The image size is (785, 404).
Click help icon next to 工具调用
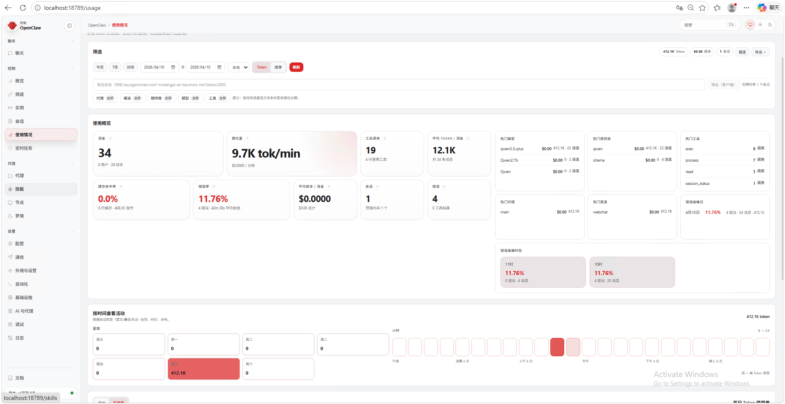click(385, 139)
